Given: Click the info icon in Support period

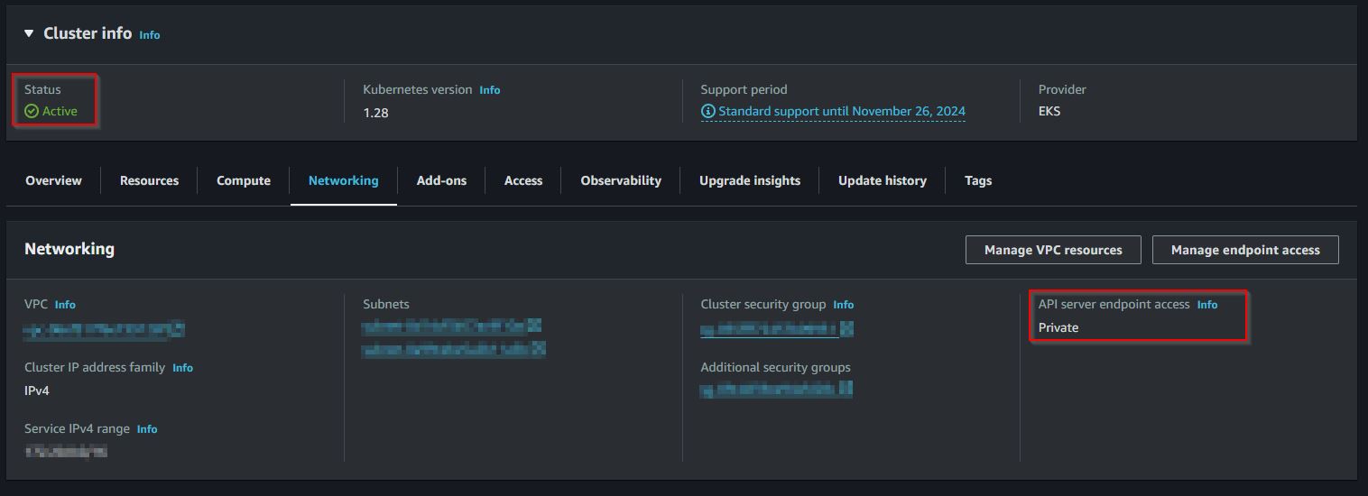Looking at the screenshot, I should coord(708,112).
